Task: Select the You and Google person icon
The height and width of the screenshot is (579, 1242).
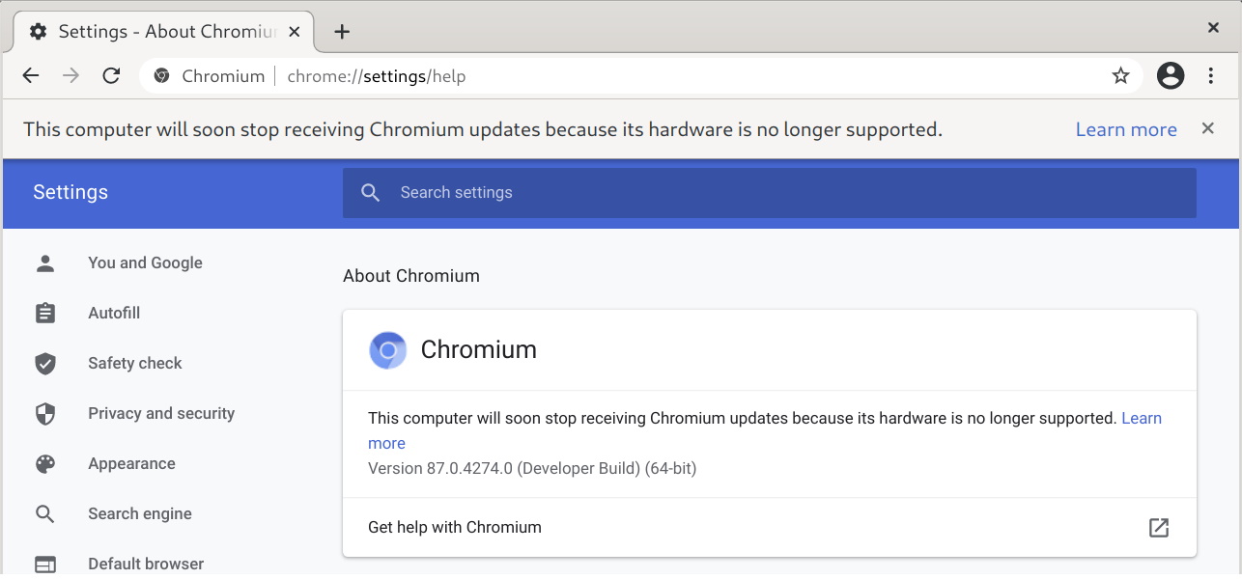Action: (44, 262)
